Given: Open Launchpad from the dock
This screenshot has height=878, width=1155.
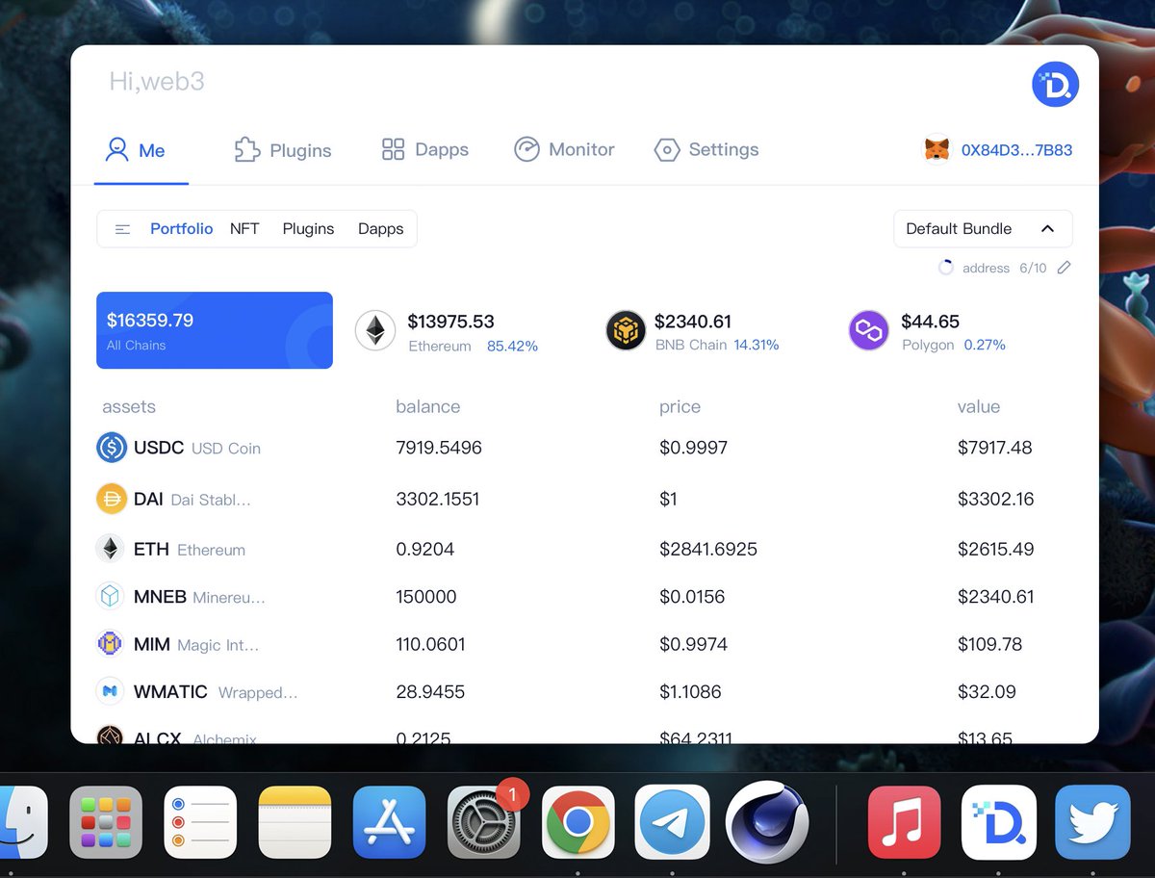Looking at the screenshot, I should click(106, 822).
